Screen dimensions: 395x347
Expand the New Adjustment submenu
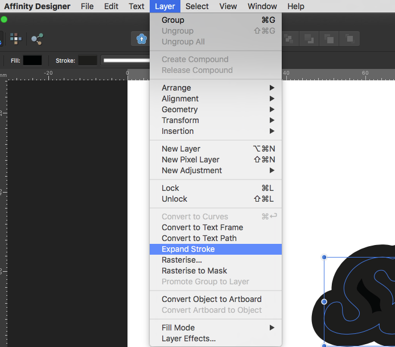point(216,170)
